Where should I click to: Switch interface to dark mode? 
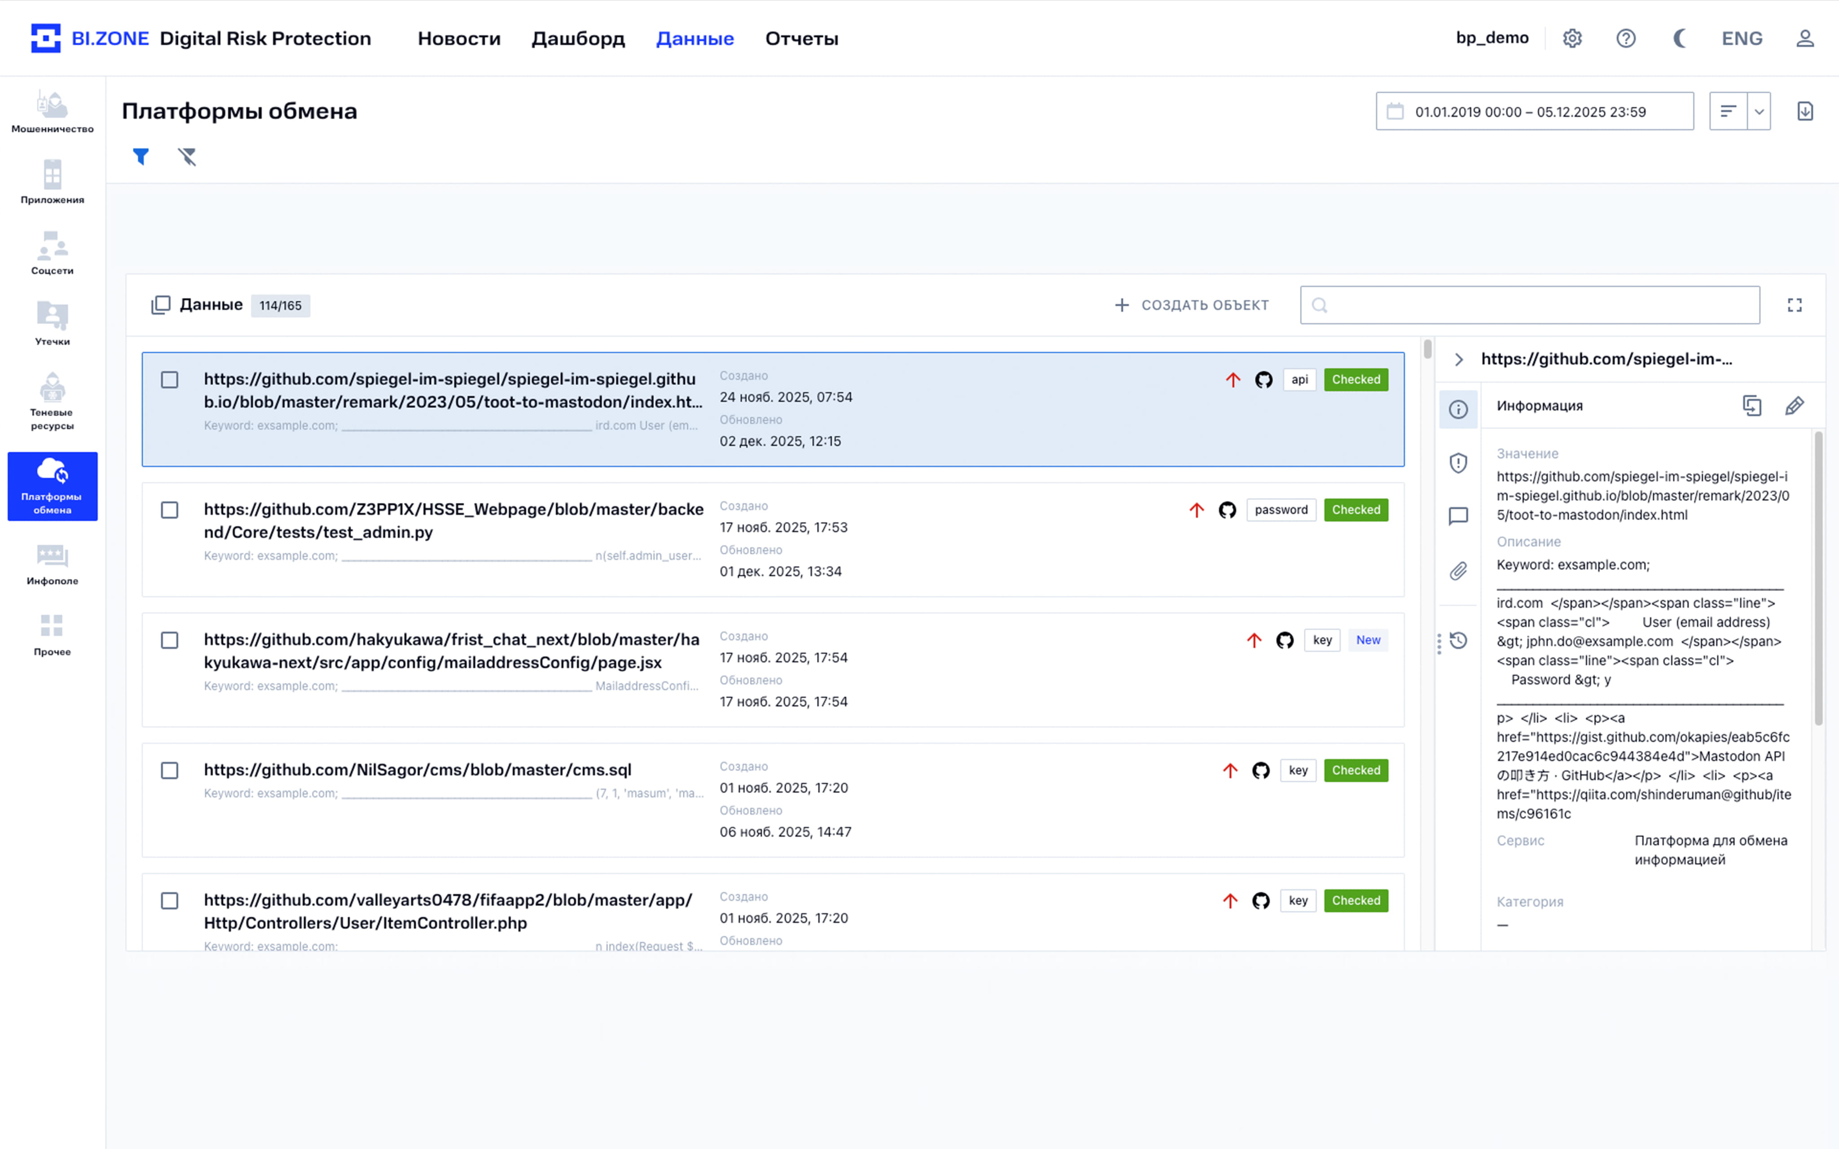(1680, 38)
